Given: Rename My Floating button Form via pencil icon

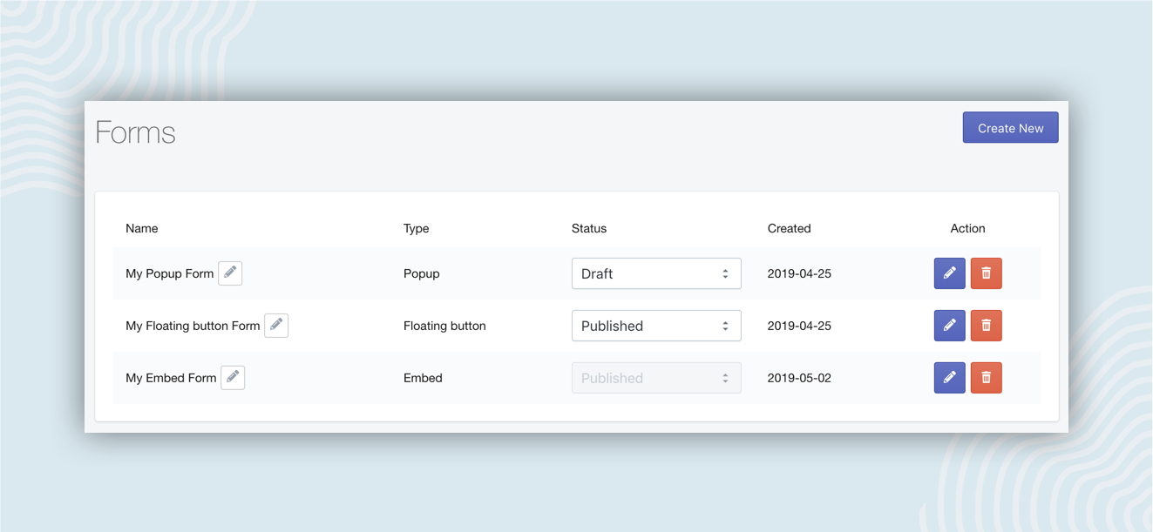Looking at the screenshot, I should coord(276,325).
